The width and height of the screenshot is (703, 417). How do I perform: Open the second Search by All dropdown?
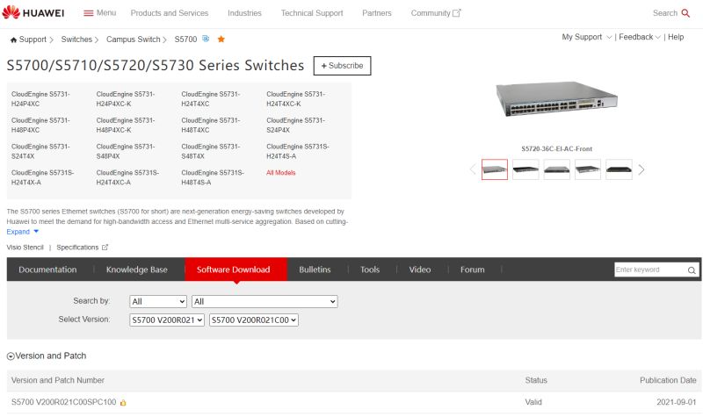click(265, 301)
